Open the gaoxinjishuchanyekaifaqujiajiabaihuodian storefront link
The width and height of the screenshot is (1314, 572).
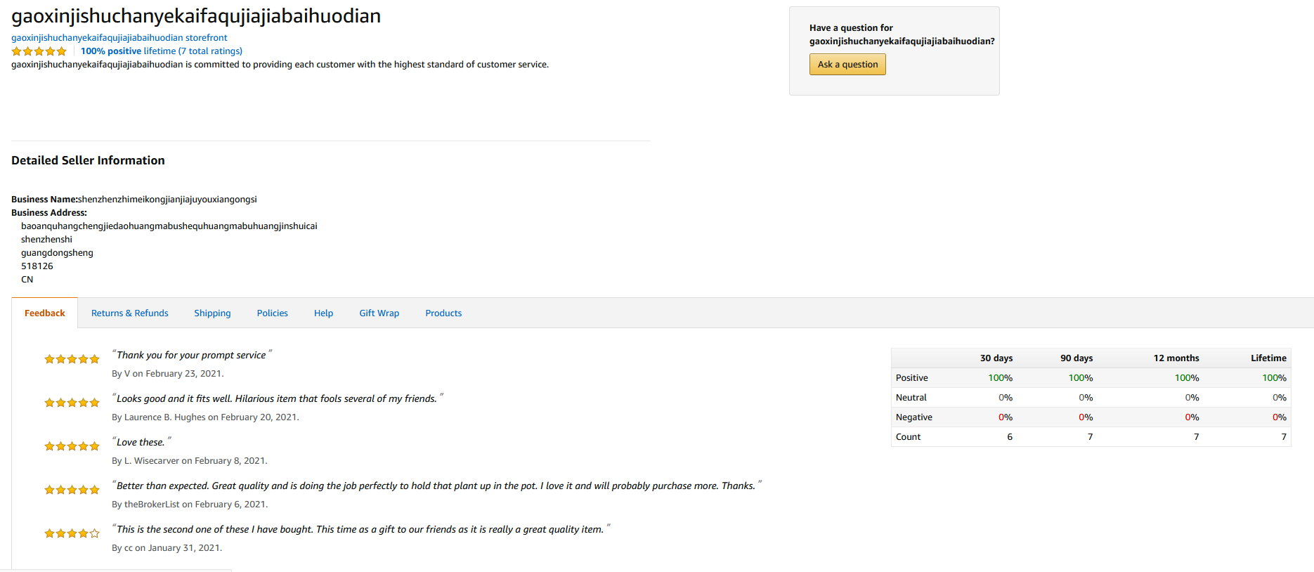(119, 38)
